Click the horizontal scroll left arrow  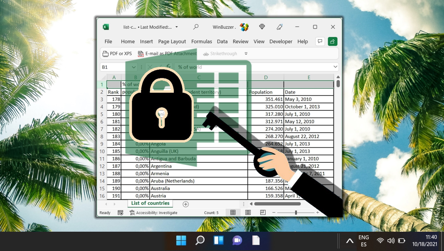point(251,204)
